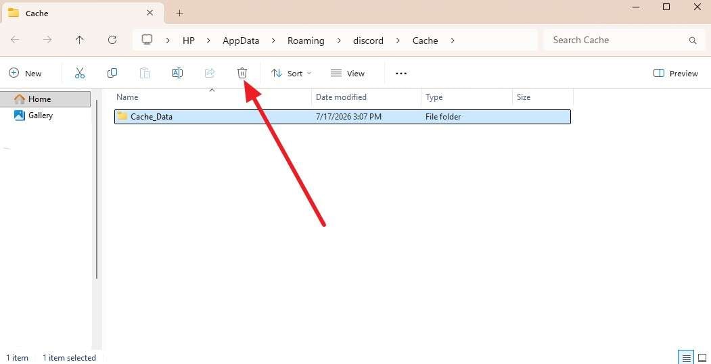Click the search magnifier icon

(x=693, y=41)
